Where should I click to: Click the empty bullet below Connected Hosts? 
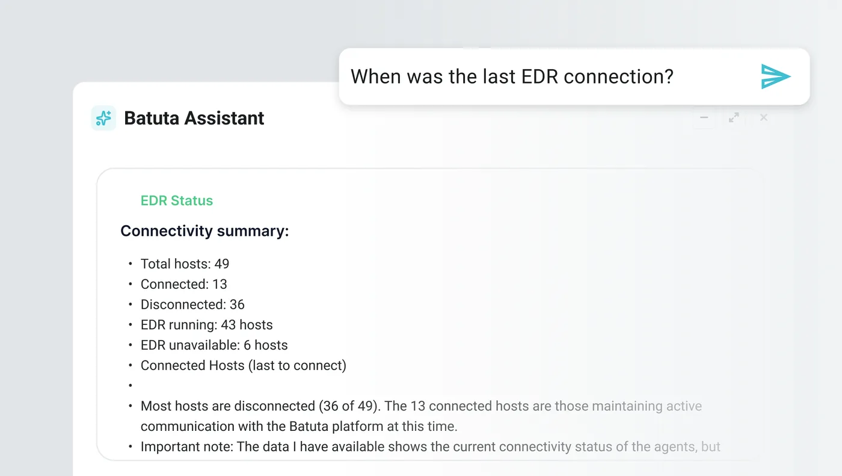point(130,386)
